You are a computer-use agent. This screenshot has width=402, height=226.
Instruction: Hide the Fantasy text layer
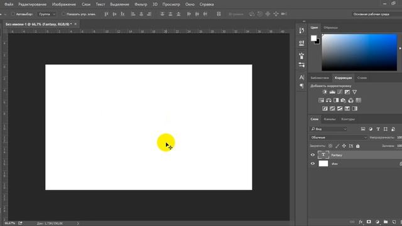point(313,155)
